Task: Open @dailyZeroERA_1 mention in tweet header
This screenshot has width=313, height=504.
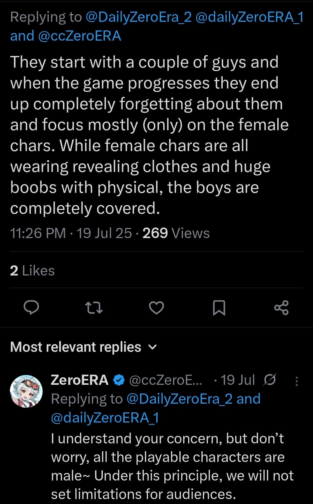Action: [x=250, y=17]
